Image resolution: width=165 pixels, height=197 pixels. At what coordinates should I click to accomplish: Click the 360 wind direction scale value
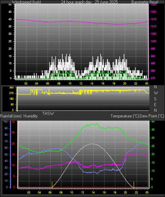click(11, 88)
